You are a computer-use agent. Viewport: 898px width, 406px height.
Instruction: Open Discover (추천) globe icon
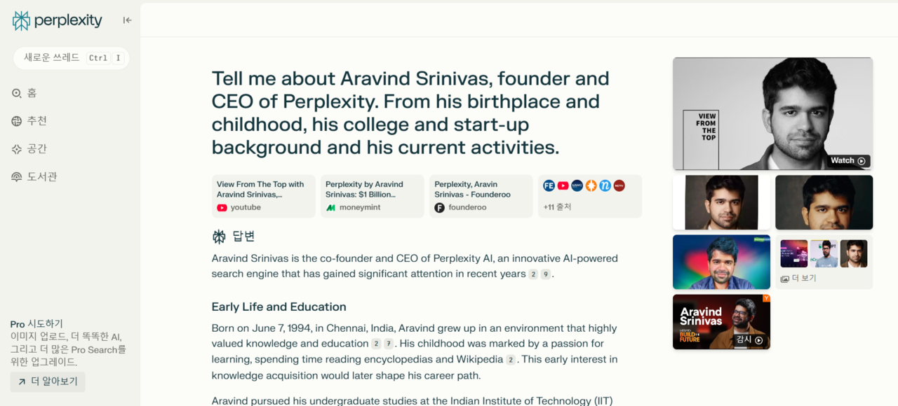17,121
